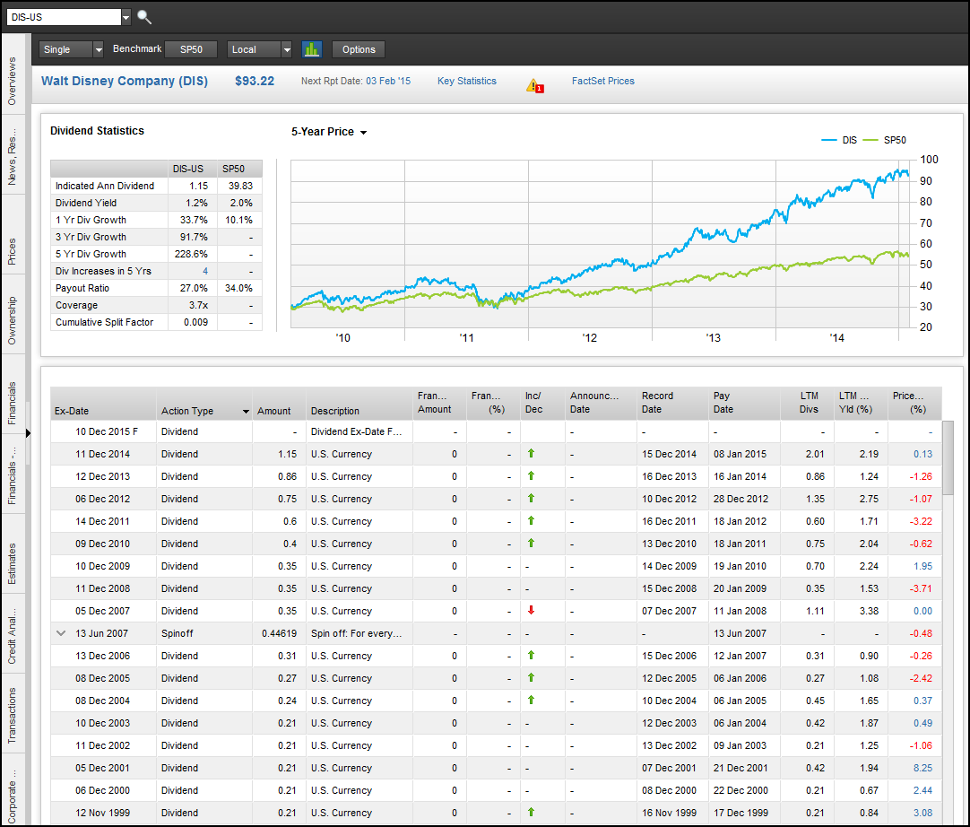Change the SP50 benchmark selection

click(x=190, y=49)
